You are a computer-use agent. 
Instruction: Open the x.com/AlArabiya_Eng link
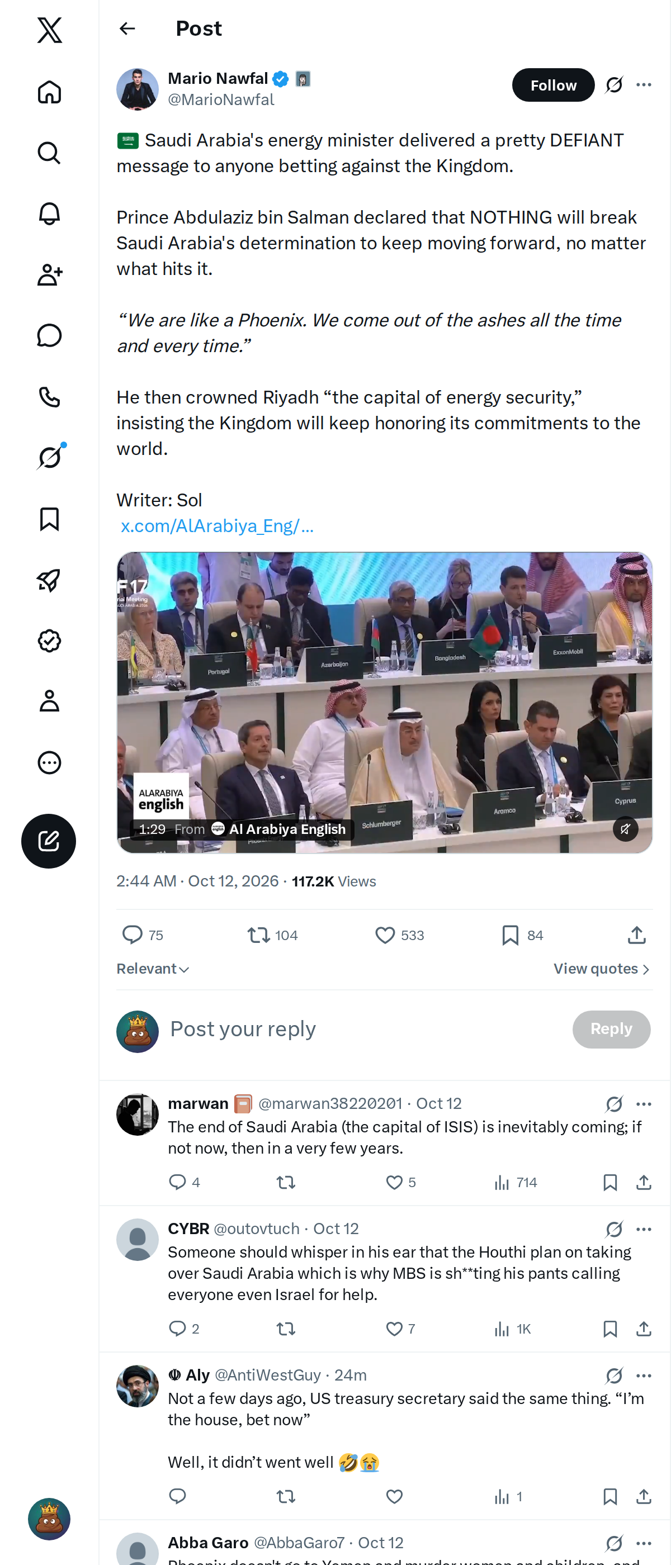217,526
